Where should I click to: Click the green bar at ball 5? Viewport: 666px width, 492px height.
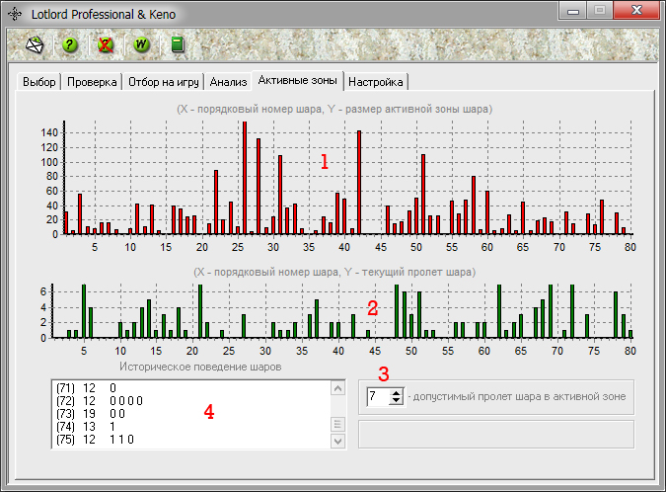tap(84, 311)
